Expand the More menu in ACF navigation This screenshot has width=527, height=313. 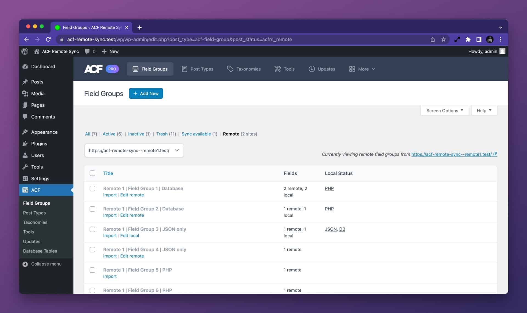point(362,69)
